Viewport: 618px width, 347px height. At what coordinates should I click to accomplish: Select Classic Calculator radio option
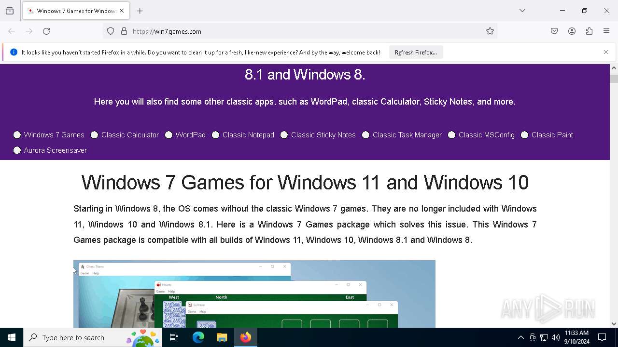coord(94,135)
